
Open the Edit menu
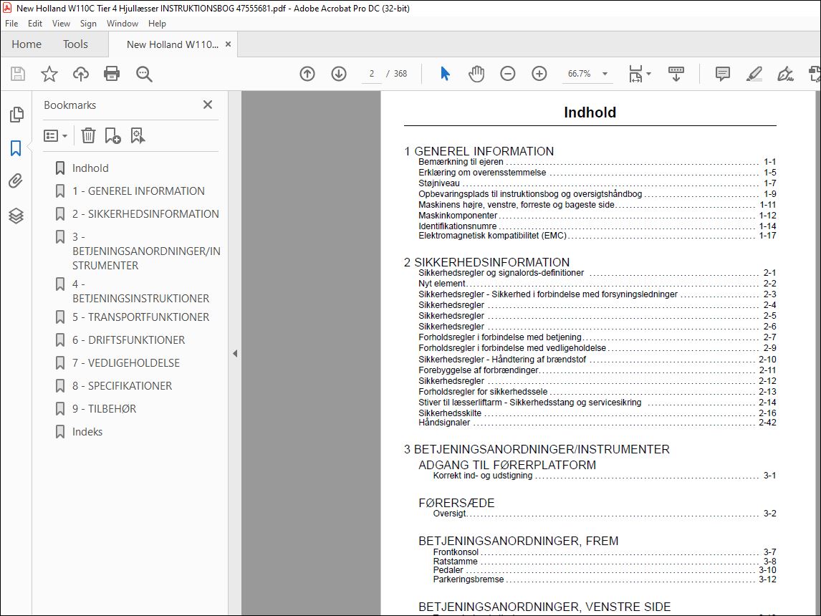click(35, 24)
